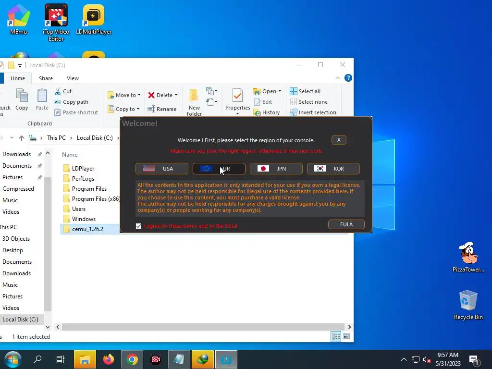The width and height of the screenshot is (492, 369).
Task: Open the recent locations dropdown arrow
Action: click(12, 138)
